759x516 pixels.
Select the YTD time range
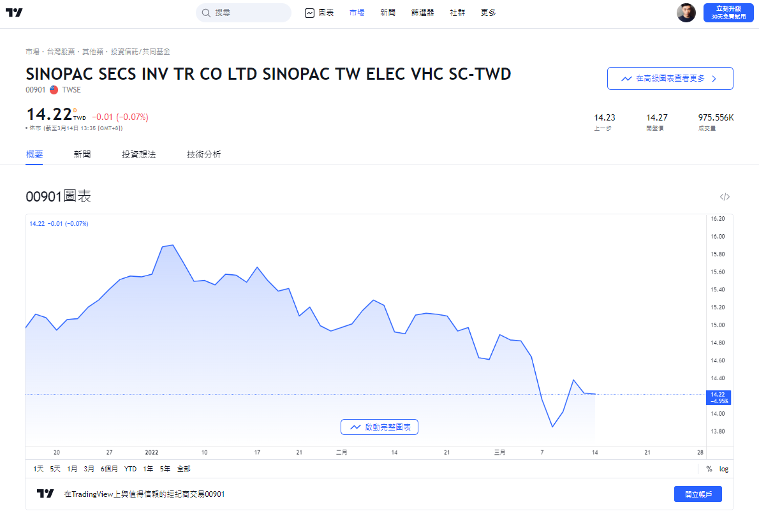point(130,469)
